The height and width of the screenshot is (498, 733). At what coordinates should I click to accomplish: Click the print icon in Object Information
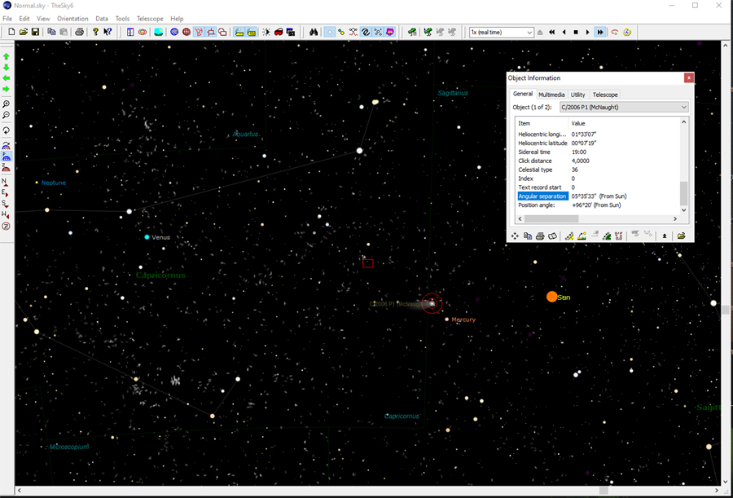pos(540,236)
